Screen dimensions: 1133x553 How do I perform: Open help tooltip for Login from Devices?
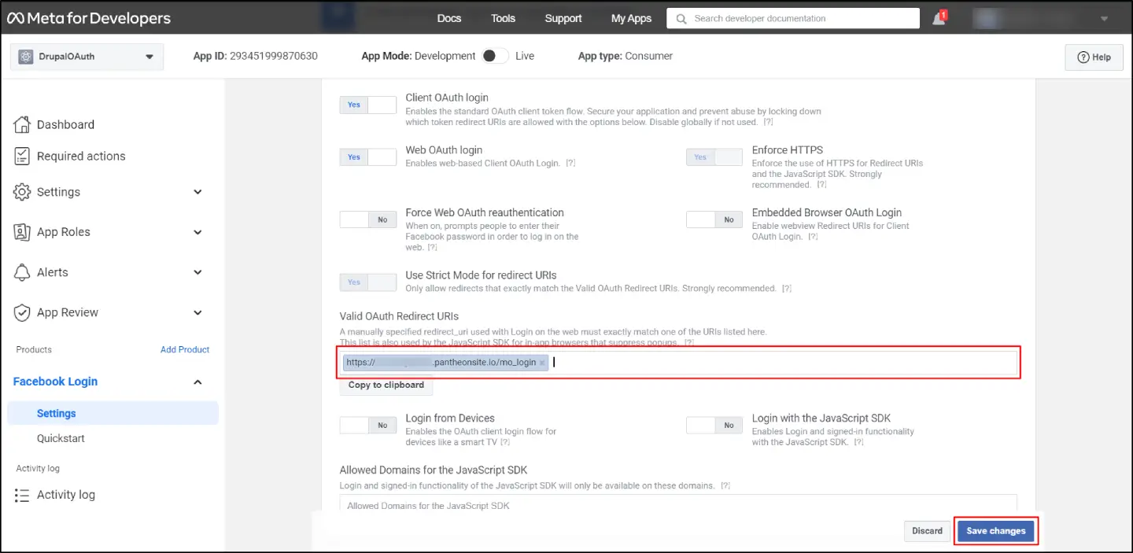507,443
